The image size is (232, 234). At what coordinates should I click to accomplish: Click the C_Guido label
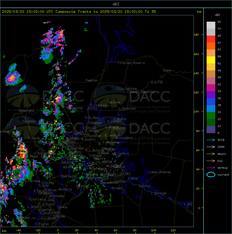click(34, 138)
